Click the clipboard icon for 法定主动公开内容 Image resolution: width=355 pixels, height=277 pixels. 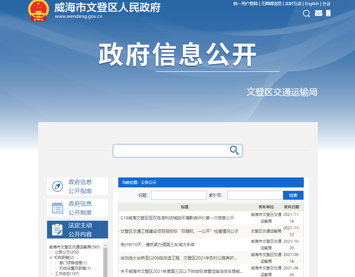58,230
